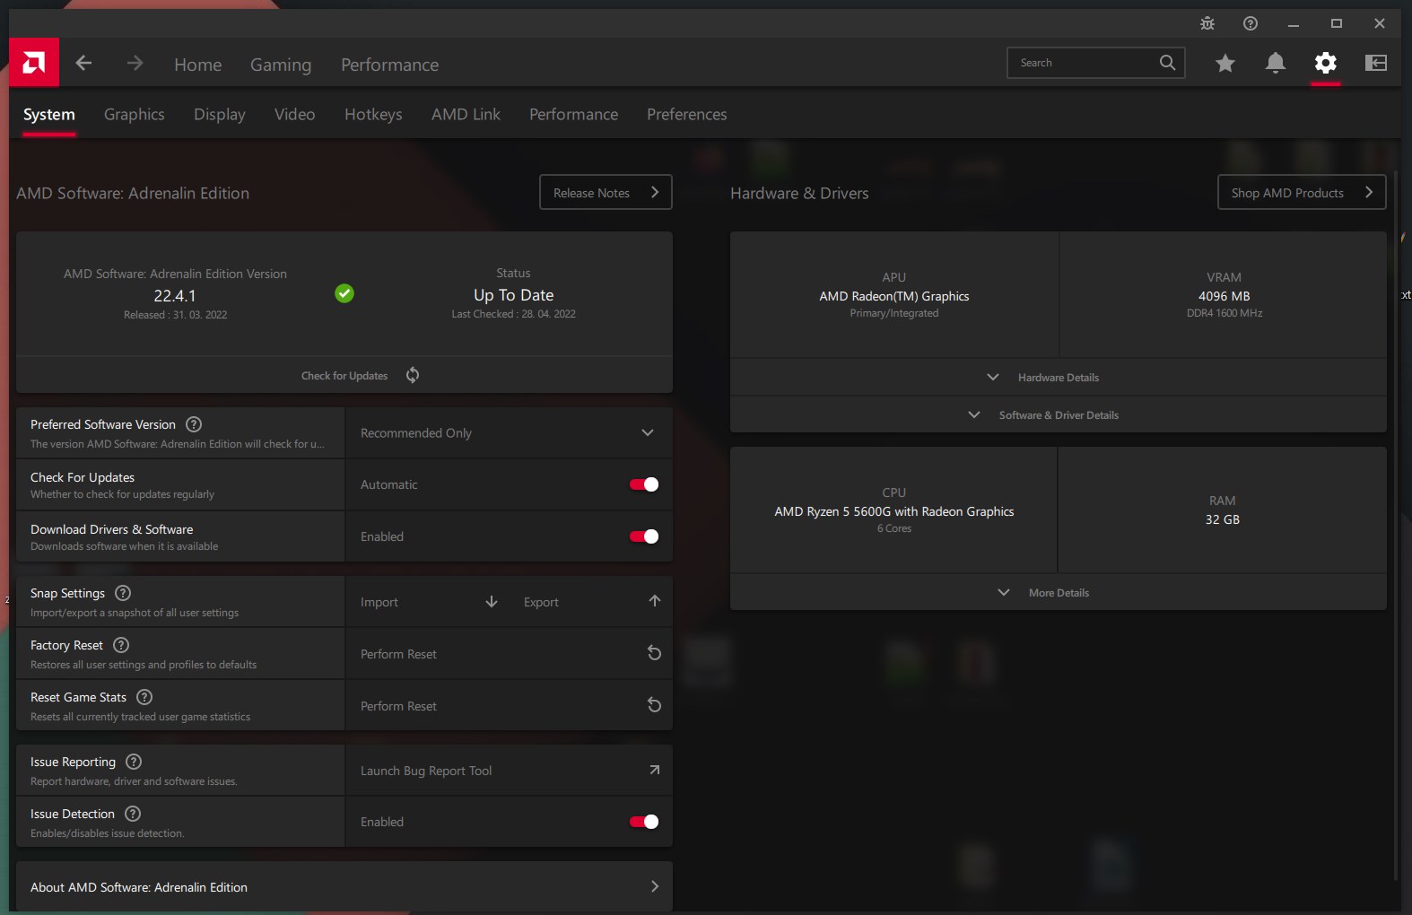This screenshot has height=915, width=1412.
Task: Toggle automatic Check For Updates switch
Action: 644,484
